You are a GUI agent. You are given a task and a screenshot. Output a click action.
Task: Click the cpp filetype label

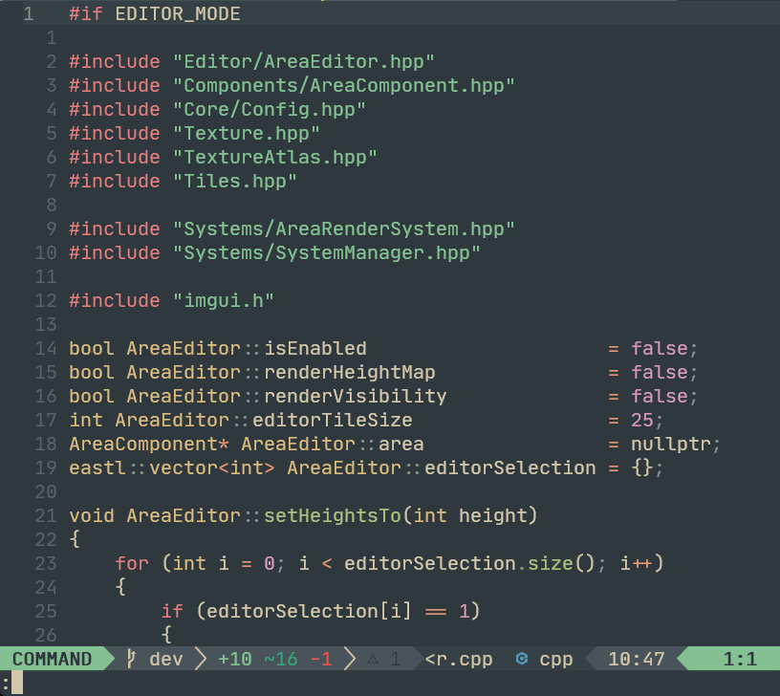(x=556, y=660)
